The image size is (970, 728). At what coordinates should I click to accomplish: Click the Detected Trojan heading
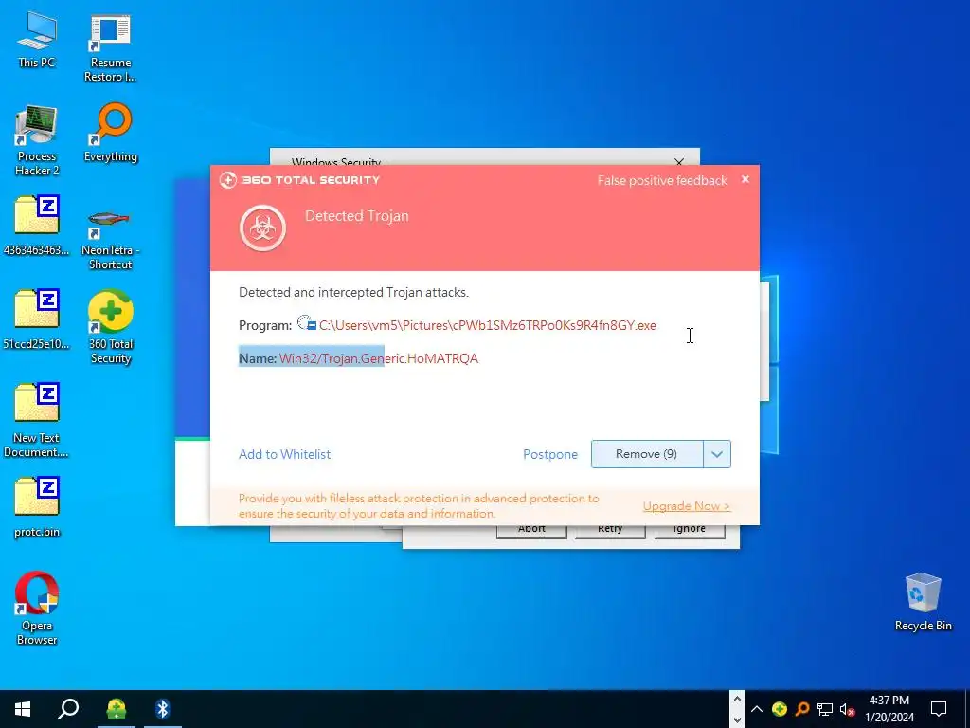click(x=356, y=216)
